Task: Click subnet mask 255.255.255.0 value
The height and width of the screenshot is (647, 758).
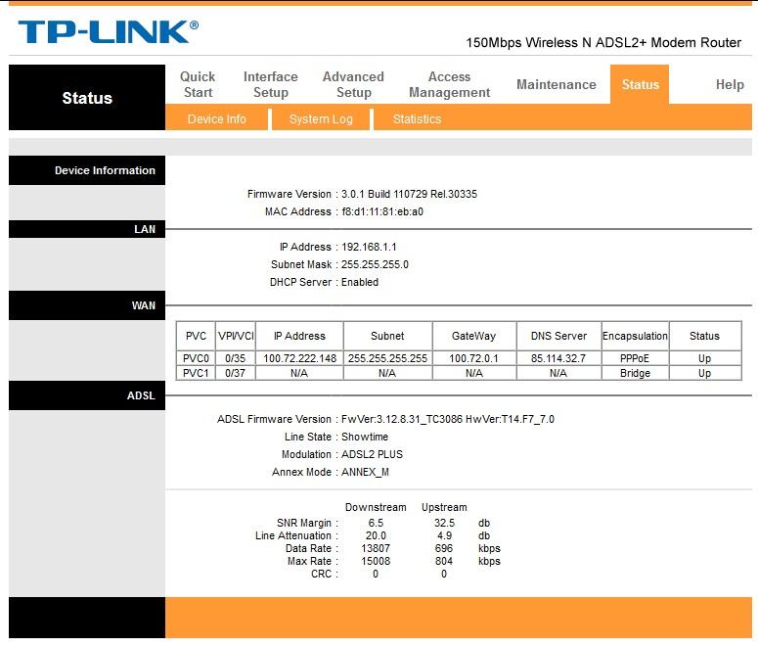Action: click(375, 264)
